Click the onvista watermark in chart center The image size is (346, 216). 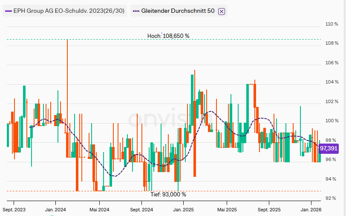pos(159,120)
